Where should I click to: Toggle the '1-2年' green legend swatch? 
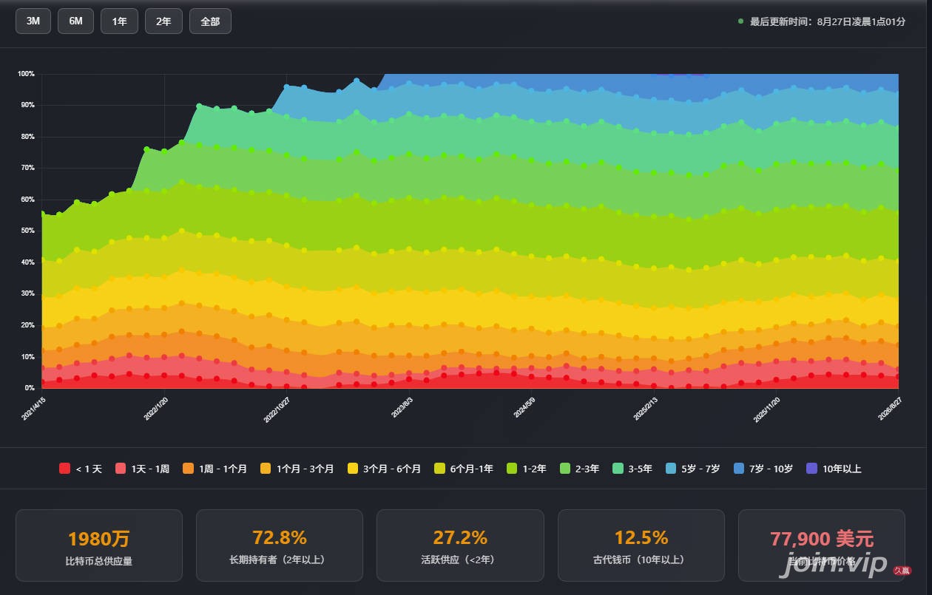[x=511, y=469]
